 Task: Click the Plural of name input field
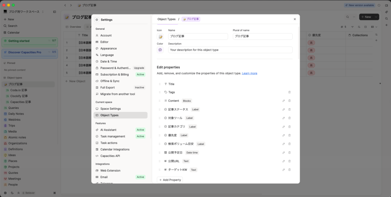(x=263, y=36)
